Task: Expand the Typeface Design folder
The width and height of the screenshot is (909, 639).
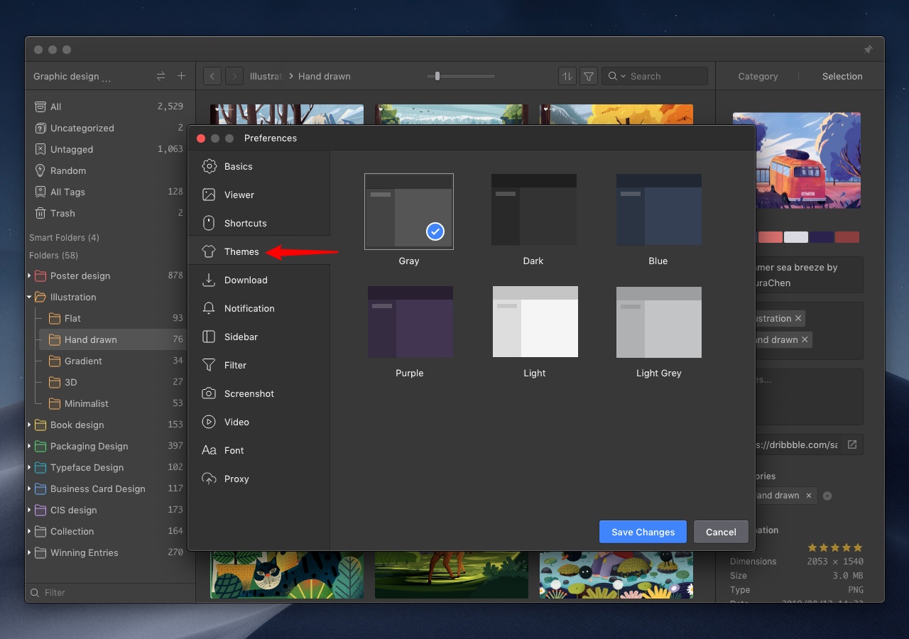Action: pyautogui.click(x=30, y=467)
